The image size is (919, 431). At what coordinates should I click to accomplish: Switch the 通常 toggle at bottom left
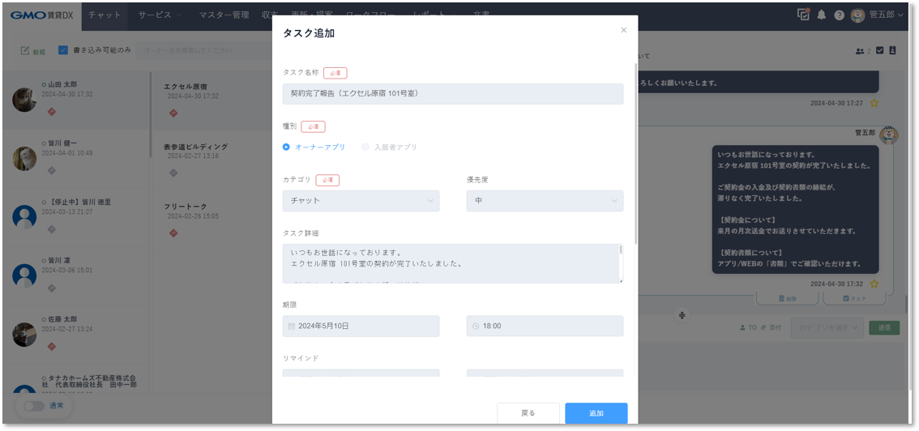pos(33,406)
